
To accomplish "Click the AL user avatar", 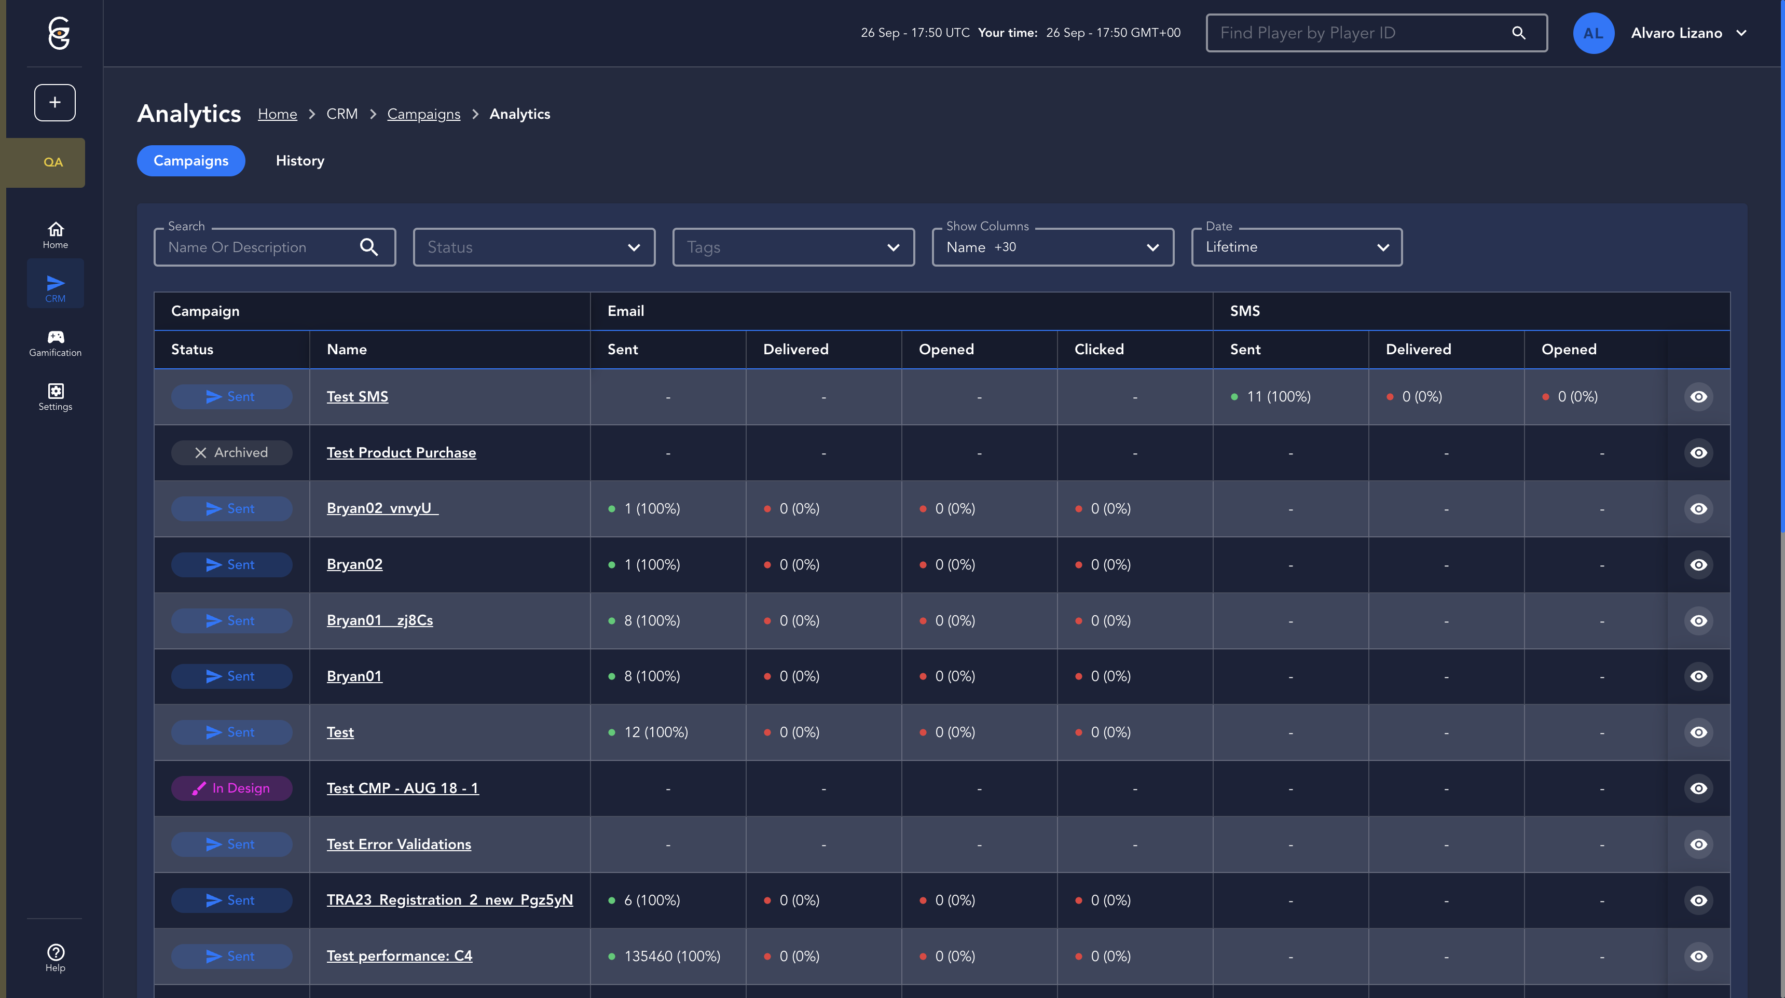I will point(1593,33).
